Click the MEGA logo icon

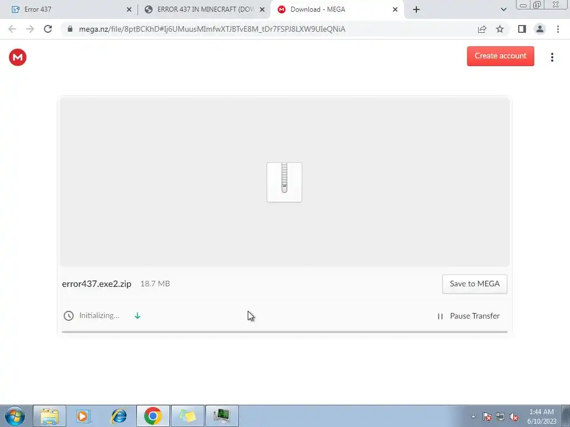pyautogui.click(x=17, y=57)
